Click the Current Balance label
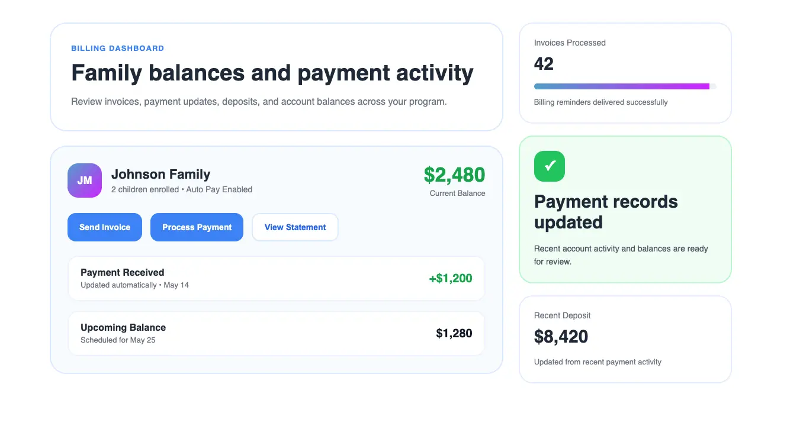The width and height of the screenshot is (803, 442). (458, 193)
